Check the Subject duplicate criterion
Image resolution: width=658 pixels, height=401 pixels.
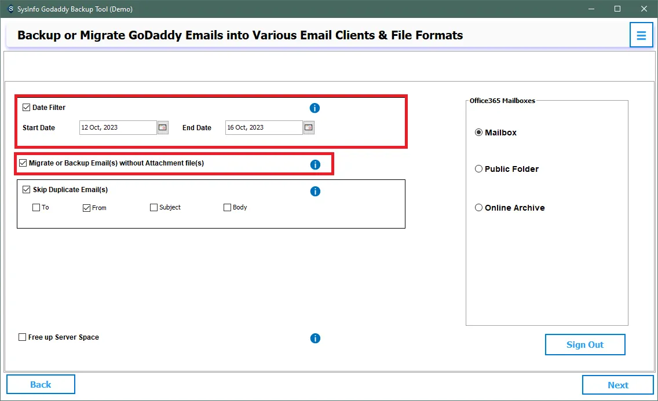153,207
